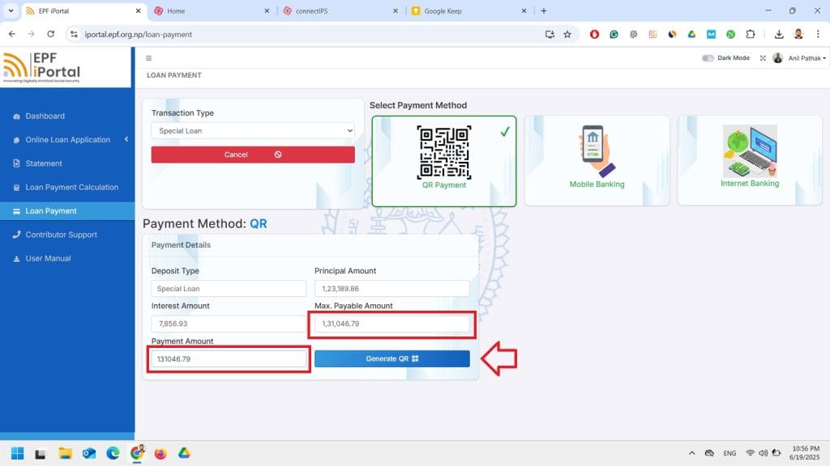This screenshot has width=830, height=466.
Task: Open Microsoft Edge from taskbar
Action: click(x=113, y=453)
